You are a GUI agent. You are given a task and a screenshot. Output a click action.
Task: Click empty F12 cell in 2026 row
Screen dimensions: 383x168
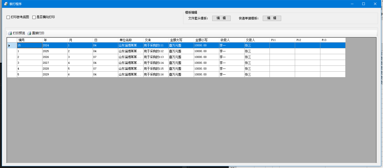point(307,57)
